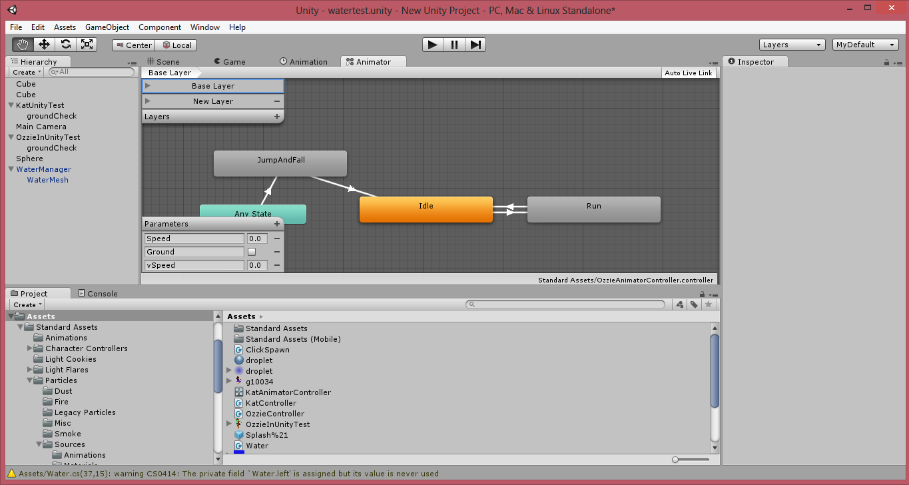Open the GameObject menu
Image resolution: width=909 pixels, height=485 pixels.
coord(107,27)
